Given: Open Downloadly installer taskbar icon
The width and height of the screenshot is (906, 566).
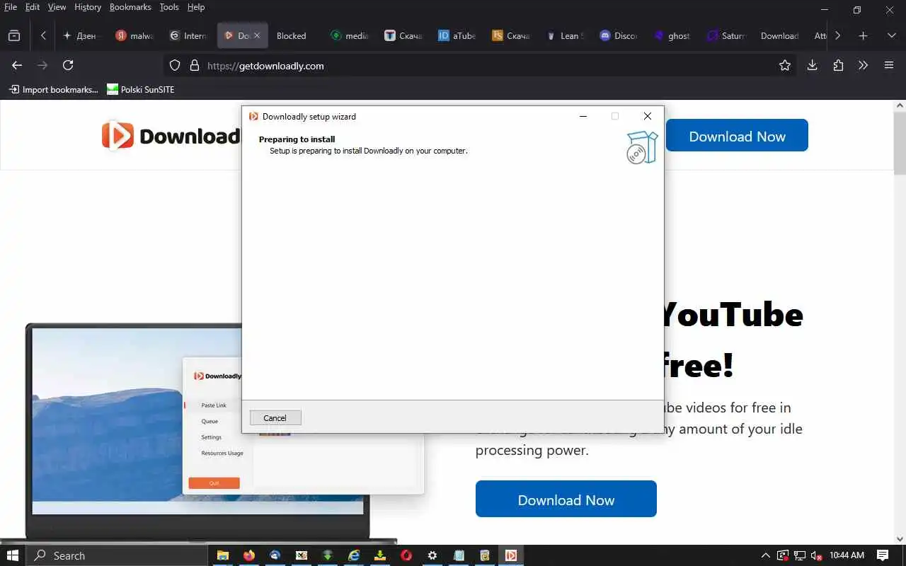Looking at the screenshot, I should pyautogui.click(x=511, y=555).
